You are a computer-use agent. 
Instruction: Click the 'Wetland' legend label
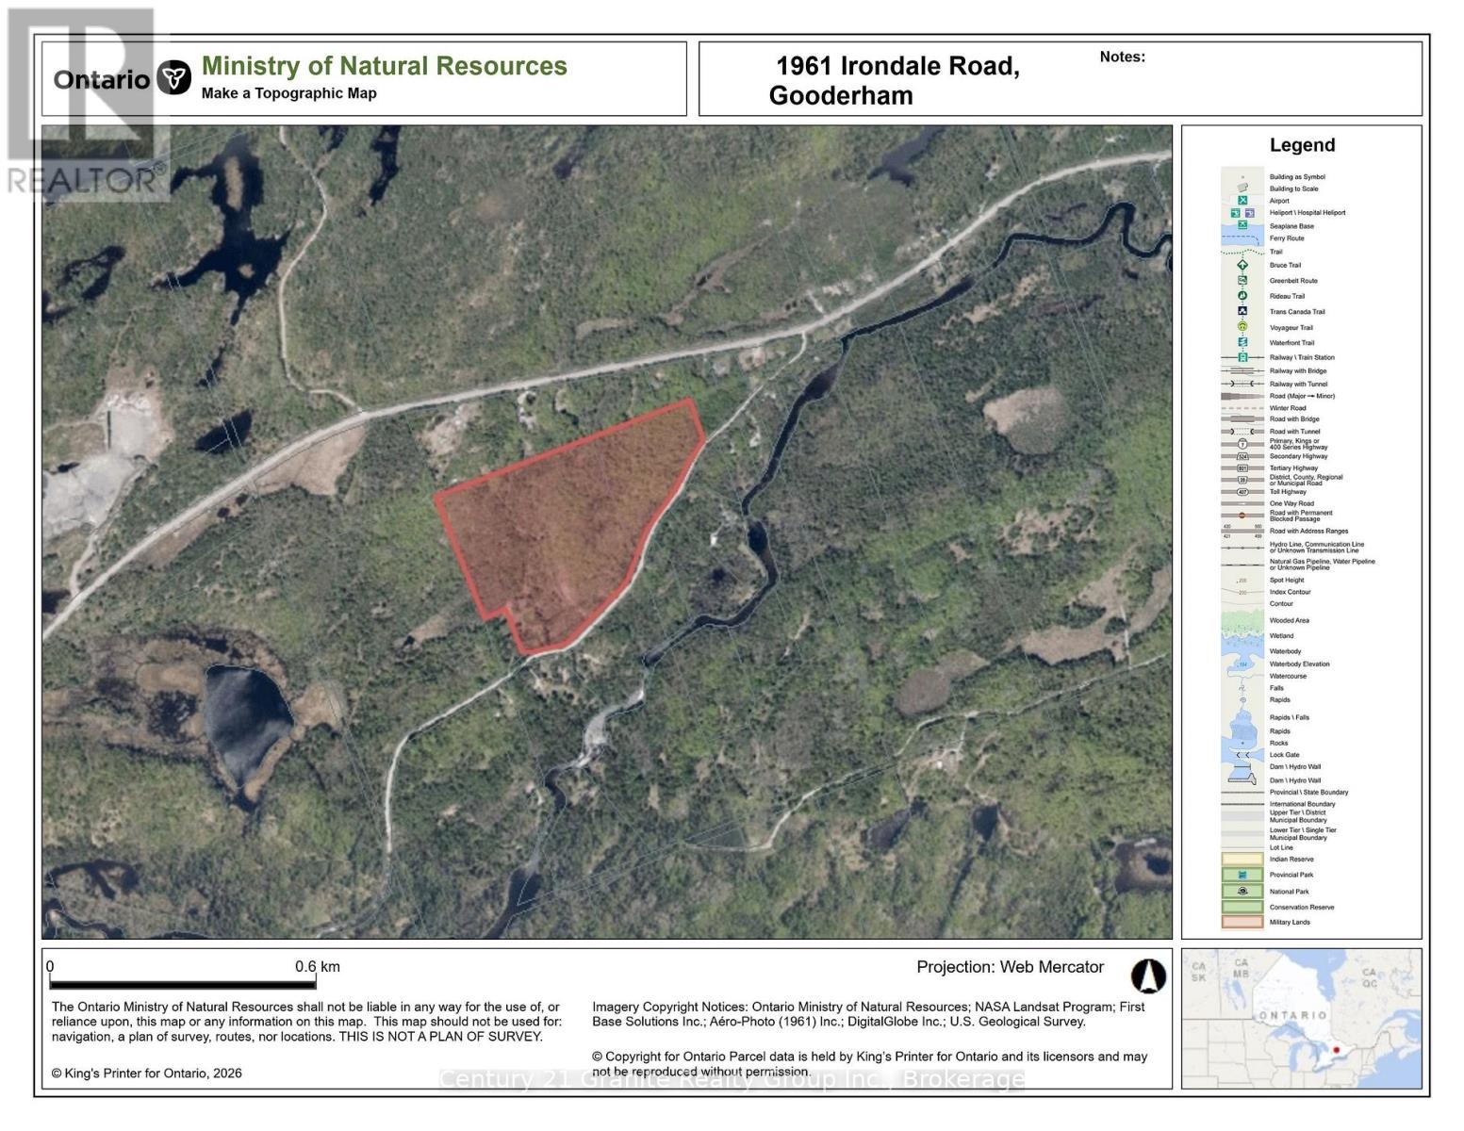[1281, 636]
